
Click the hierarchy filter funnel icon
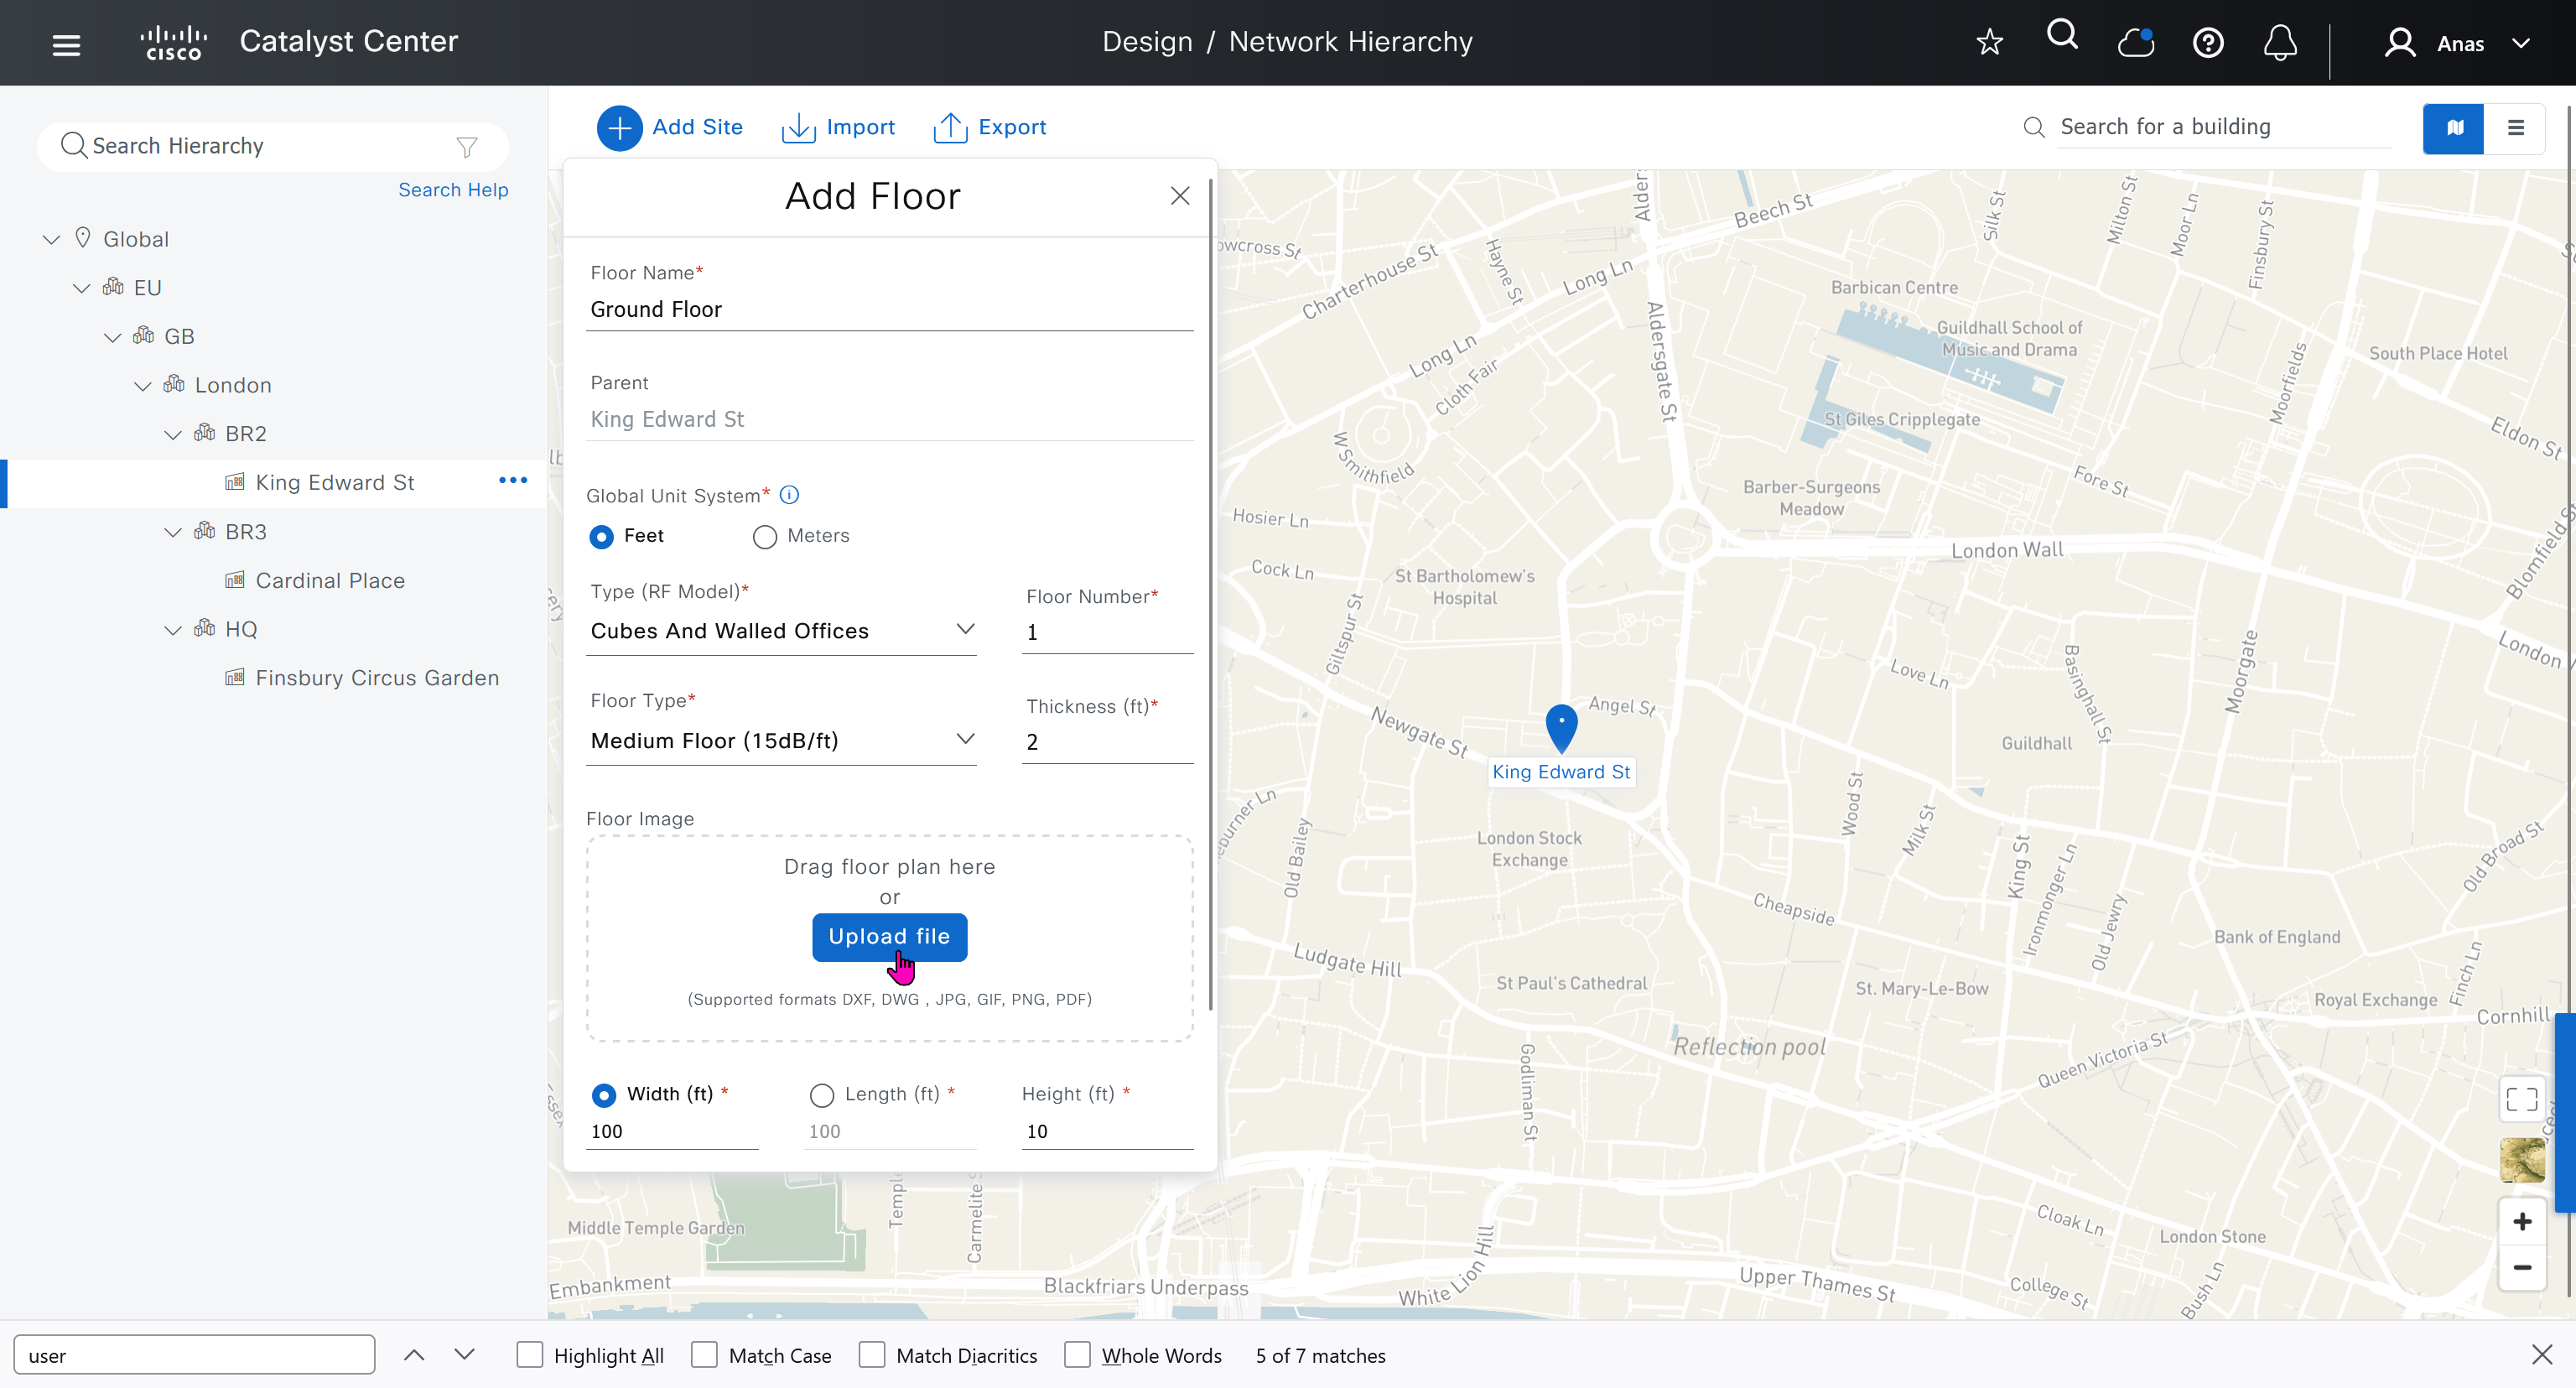(466, 147)
